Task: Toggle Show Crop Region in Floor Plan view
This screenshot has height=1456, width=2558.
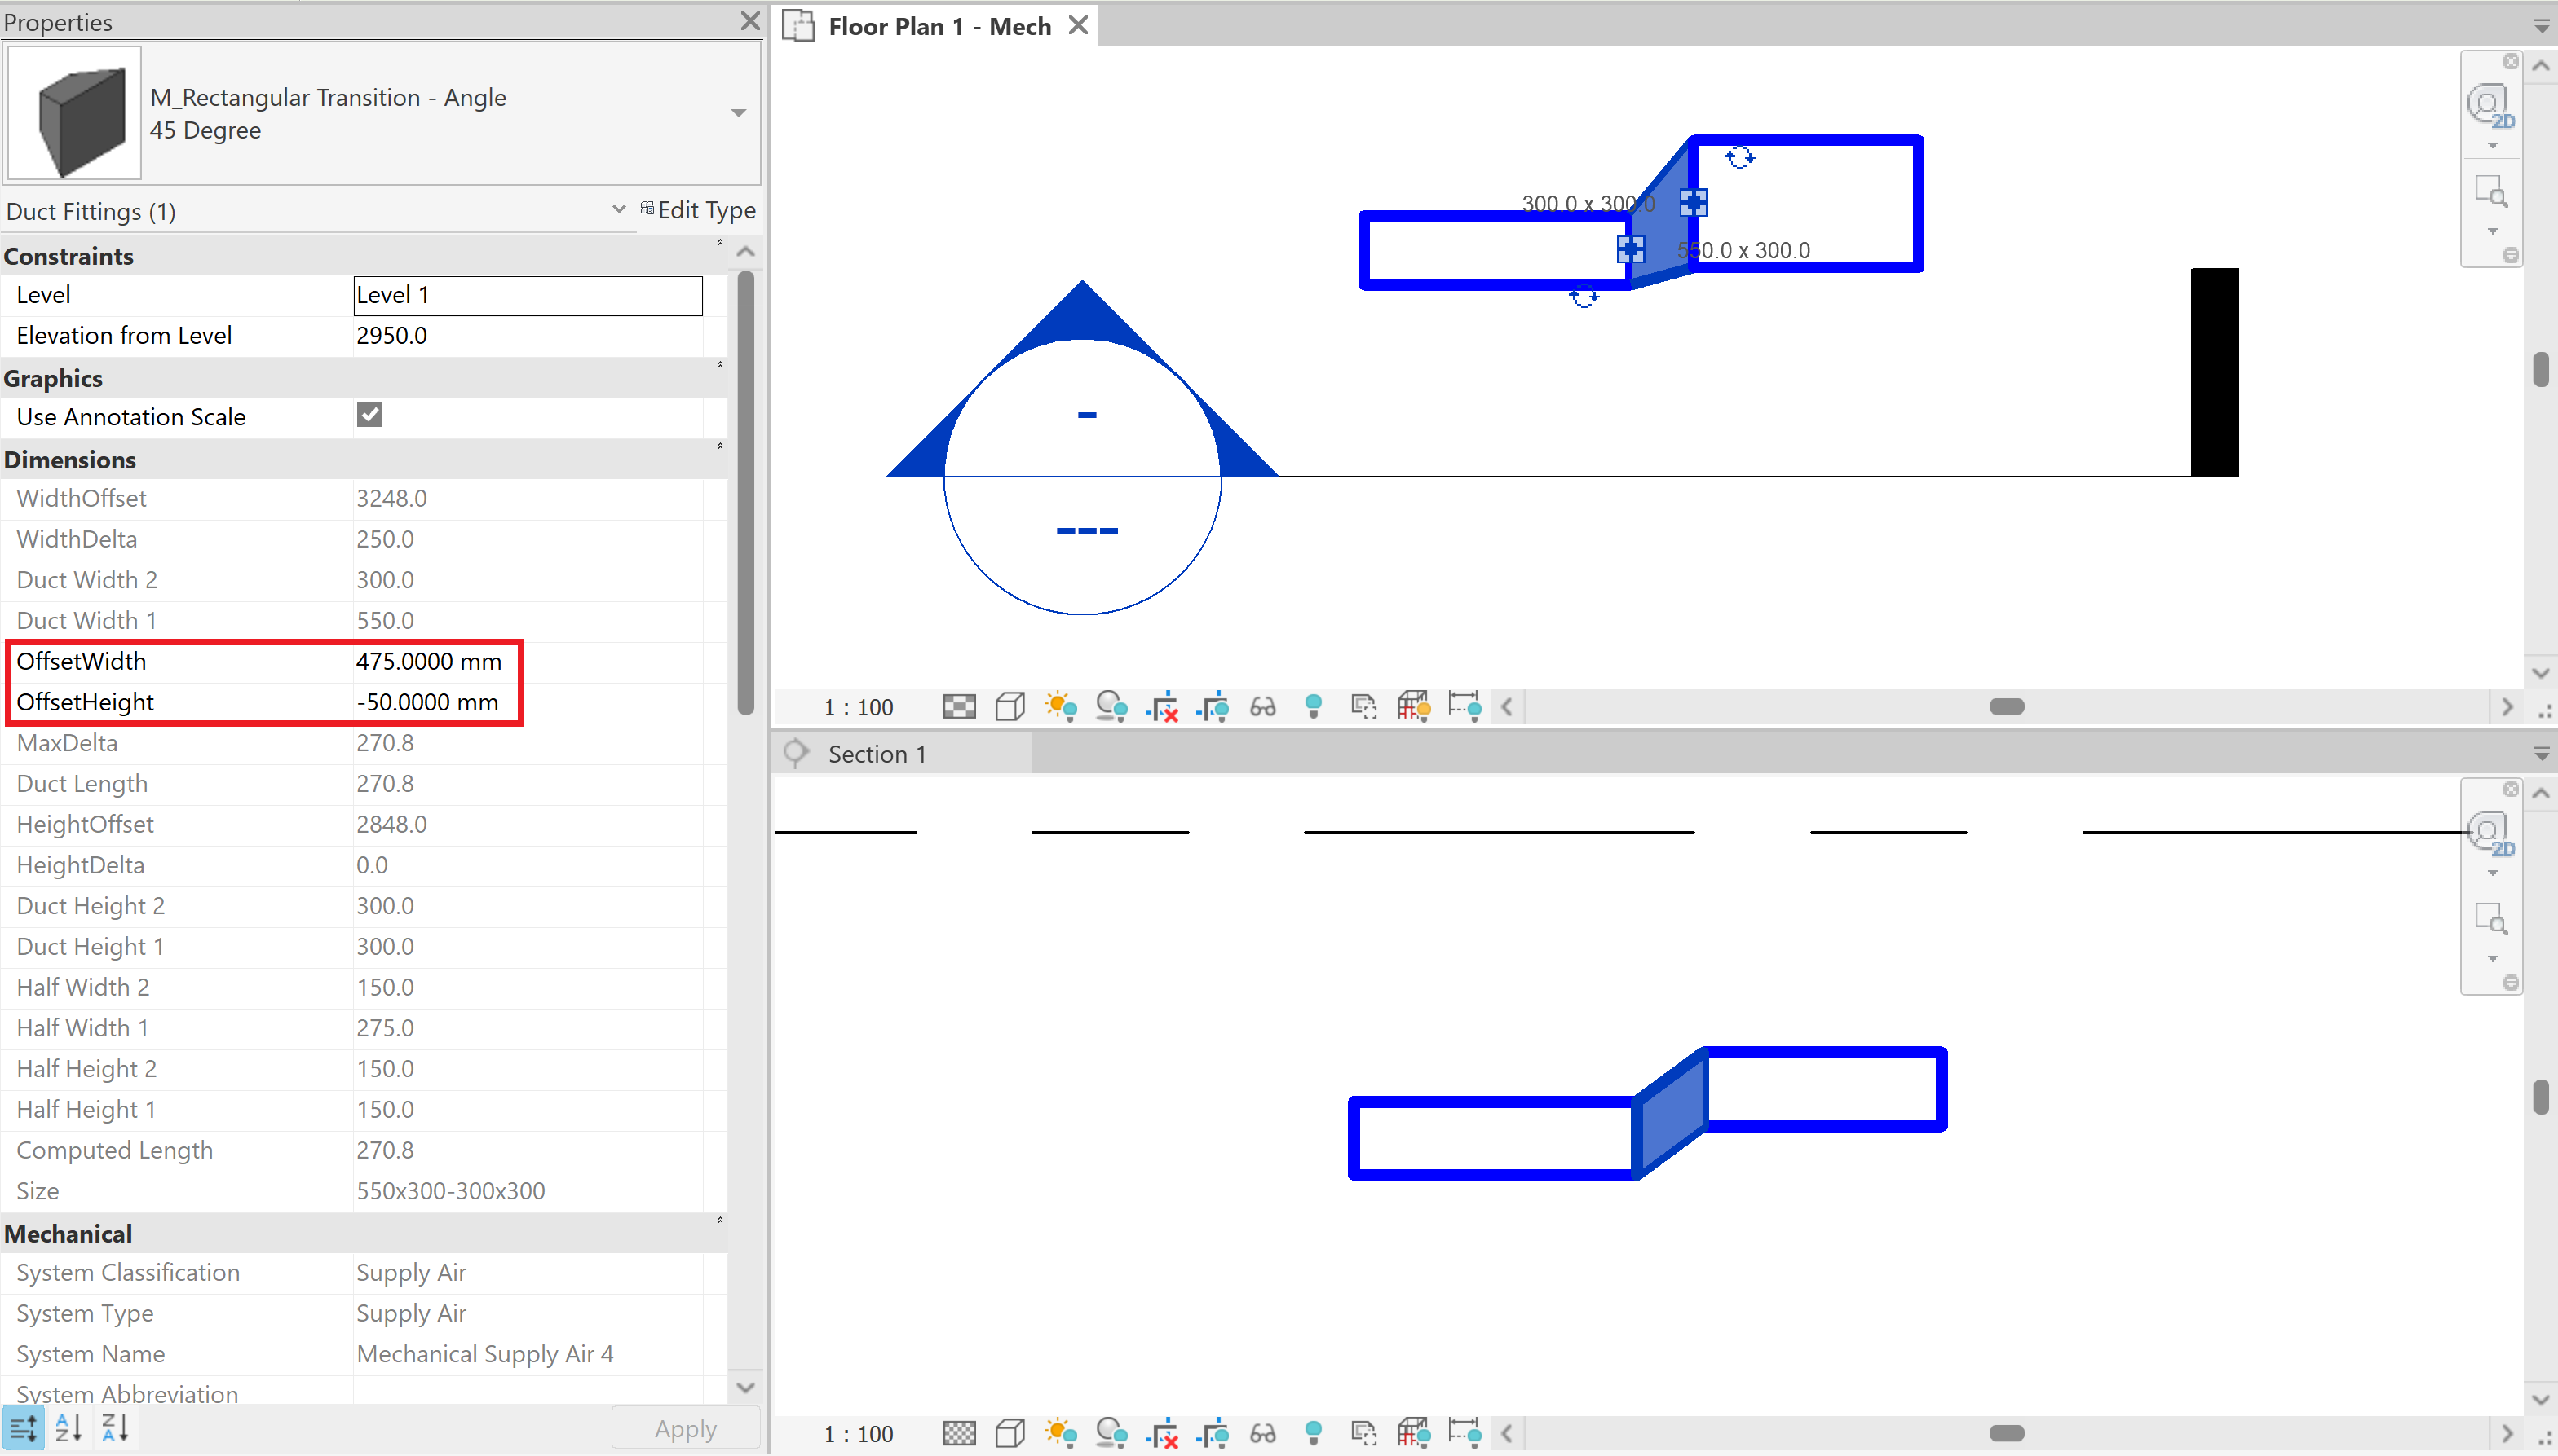Action: pos(1212,707)
